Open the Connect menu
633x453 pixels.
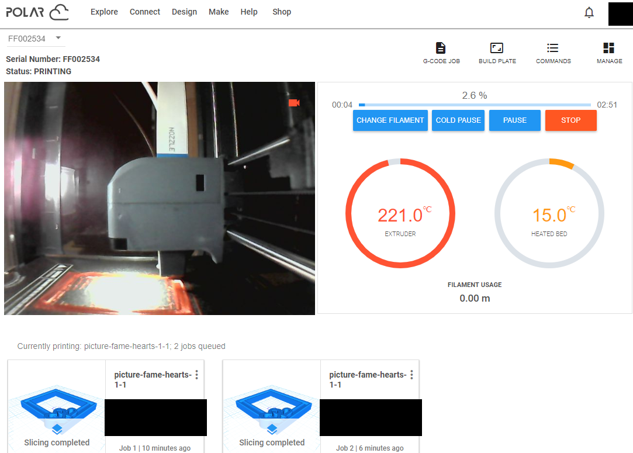pos(145,12)
